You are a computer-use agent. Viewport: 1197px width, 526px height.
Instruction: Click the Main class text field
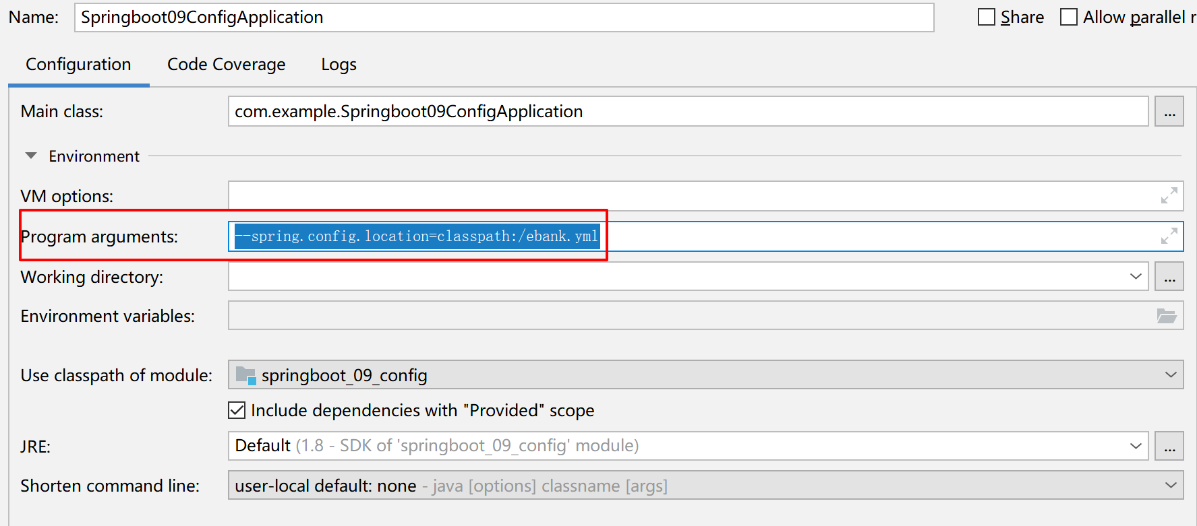tap(688, 111)
